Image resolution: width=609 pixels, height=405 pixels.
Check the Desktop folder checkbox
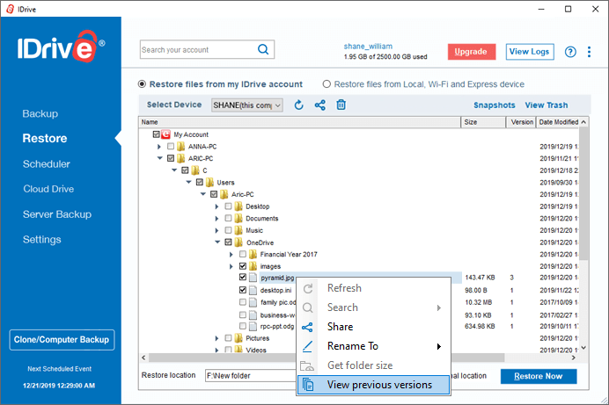point(229,206)
